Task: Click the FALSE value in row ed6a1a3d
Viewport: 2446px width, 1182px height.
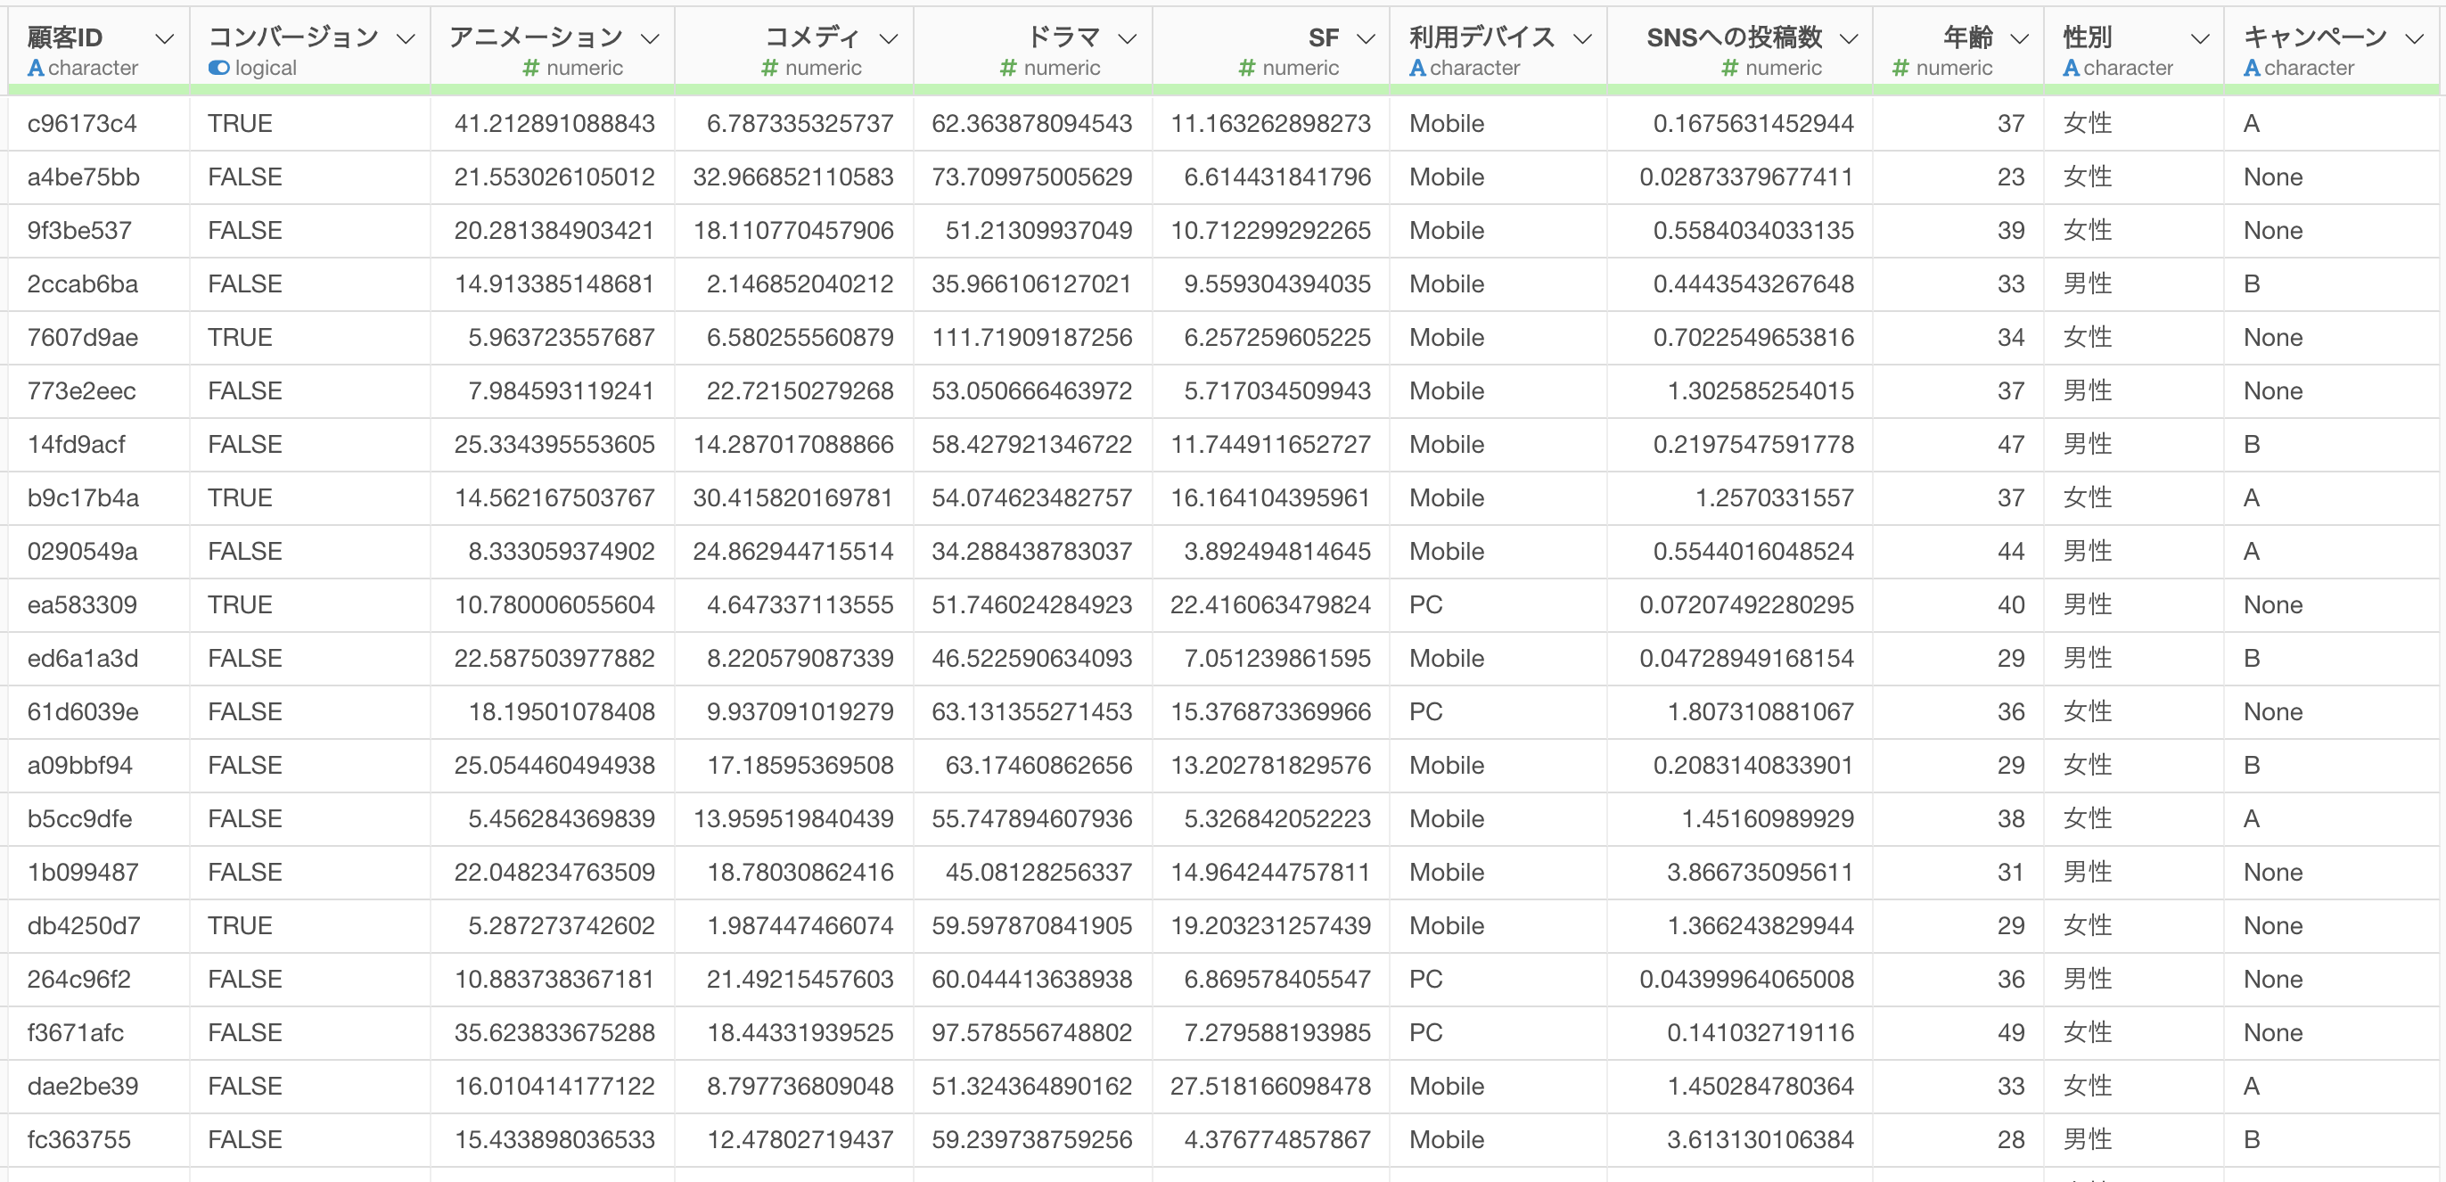Action: click(x=245, y=659)
